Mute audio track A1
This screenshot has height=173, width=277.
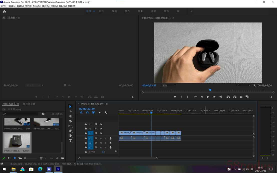pyautogui.click(x=101, y=138)
